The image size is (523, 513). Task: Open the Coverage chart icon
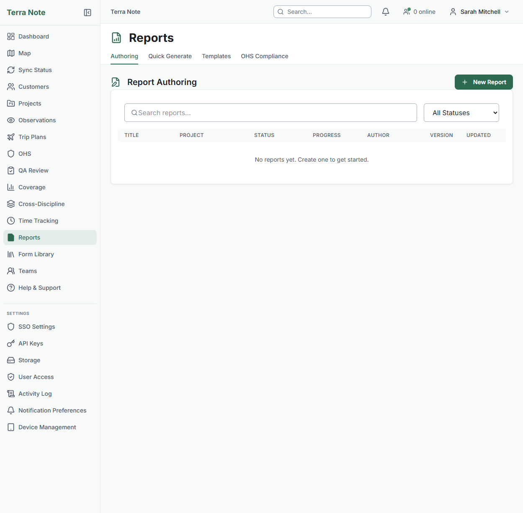click(11, 187)
